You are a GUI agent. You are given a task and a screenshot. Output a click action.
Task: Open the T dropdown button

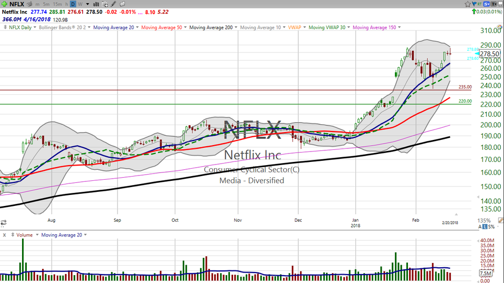click(493, 4)
